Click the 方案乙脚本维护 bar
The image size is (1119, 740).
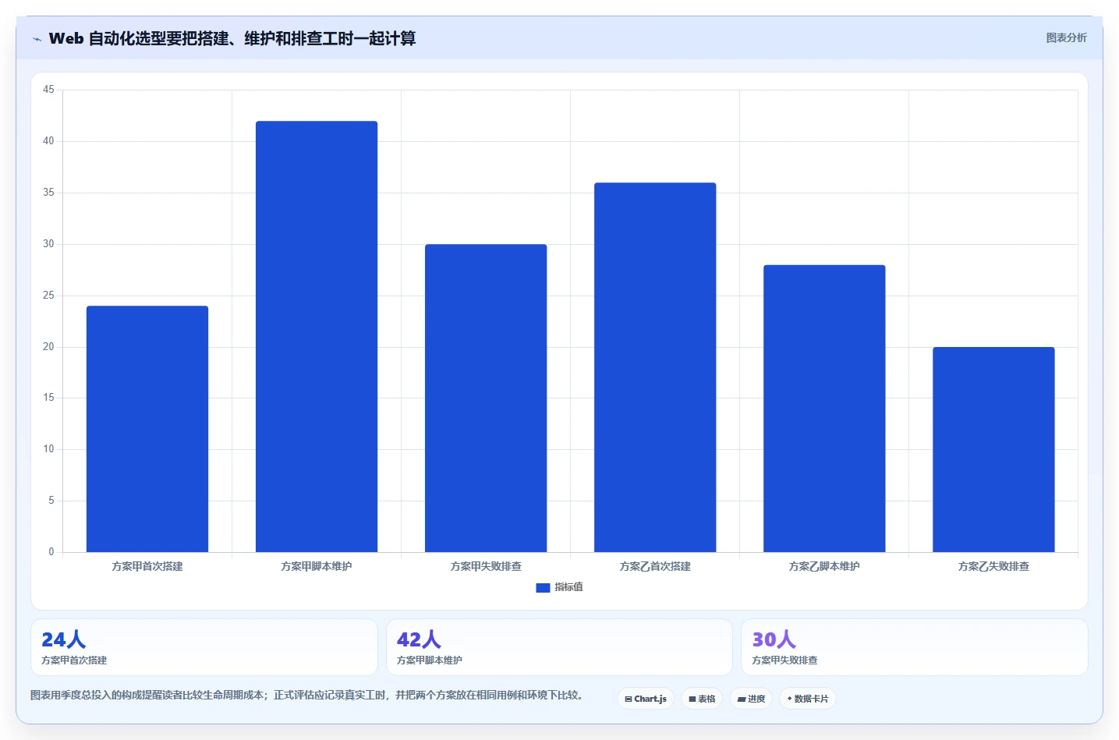[x=824, y=409]
